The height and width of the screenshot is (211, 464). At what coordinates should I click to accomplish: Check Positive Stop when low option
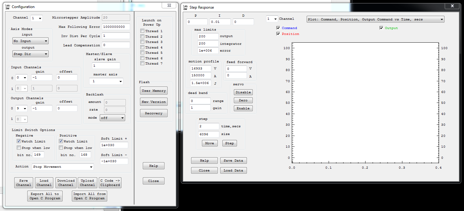[x=61, y=148]
